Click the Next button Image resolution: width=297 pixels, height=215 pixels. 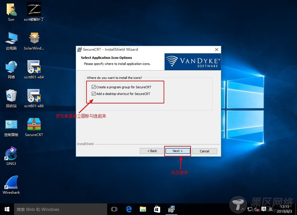point(178,151)
